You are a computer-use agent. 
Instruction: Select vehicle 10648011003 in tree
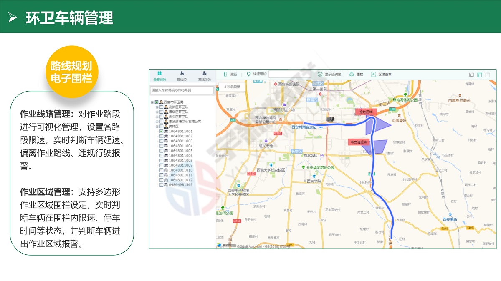[181, 141]
